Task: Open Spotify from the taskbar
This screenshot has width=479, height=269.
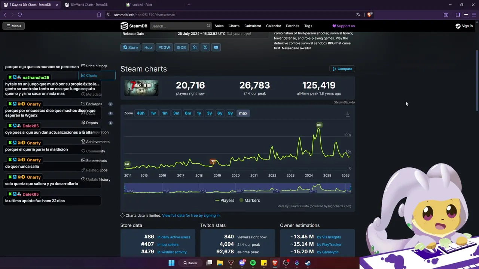Action: 253,263
